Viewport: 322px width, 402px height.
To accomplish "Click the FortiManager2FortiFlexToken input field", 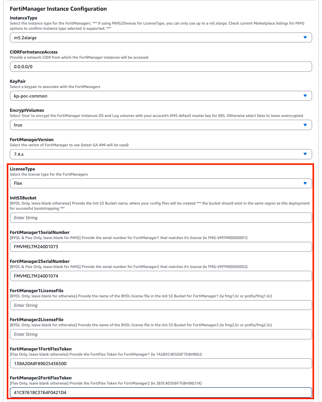I will (160, 392).
